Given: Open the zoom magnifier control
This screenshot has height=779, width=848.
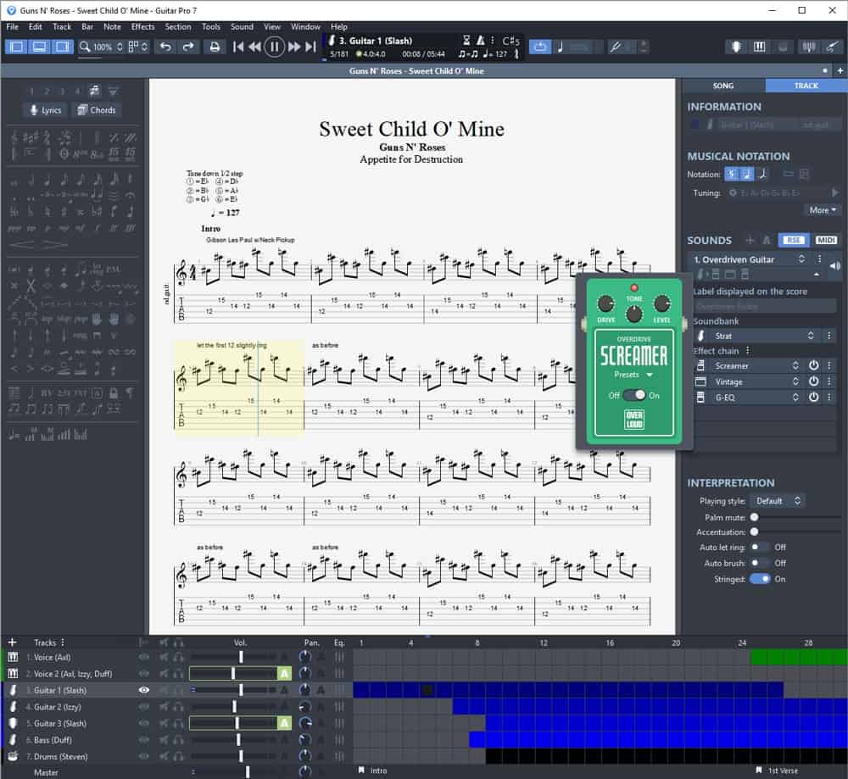Looking at the screenshot, I should tap(85, 47).
